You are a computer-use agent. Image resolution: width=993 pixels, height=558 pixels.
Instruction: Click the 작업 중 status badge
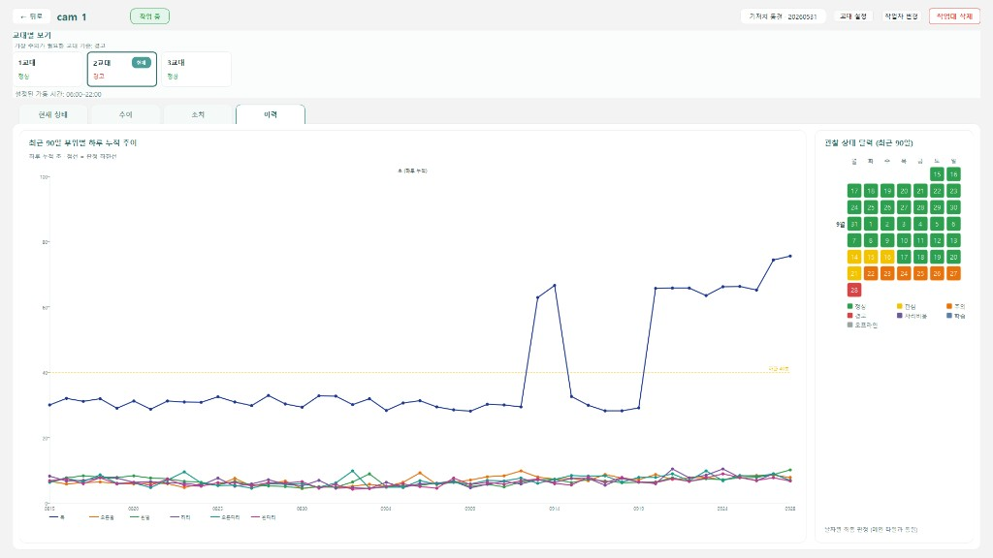click(149, 16)
